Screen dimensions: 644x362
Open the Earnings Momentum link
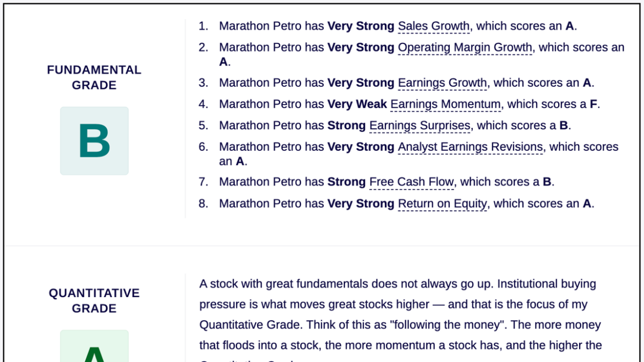pyautogui.click(x=446, y=104)
